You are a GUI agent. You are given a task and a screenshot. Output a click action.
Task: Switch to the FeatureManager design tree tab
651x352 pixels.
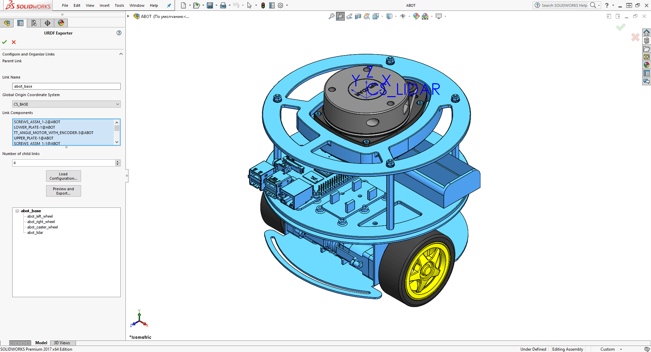point(7,23)
